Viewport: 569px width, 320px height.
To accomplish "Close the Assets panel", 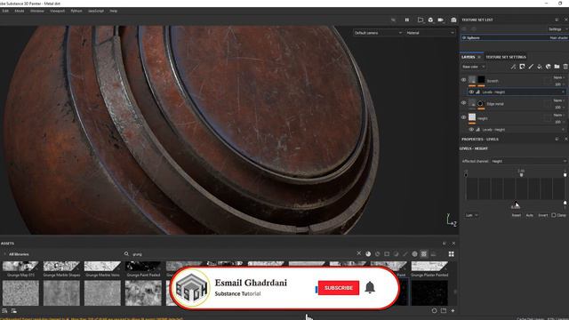I will (453, 244).
